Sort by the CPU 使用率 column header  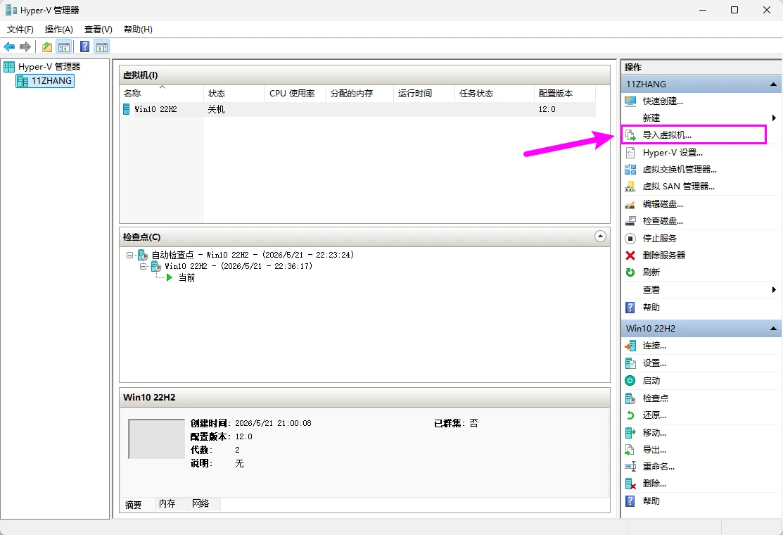click(295, 94)
